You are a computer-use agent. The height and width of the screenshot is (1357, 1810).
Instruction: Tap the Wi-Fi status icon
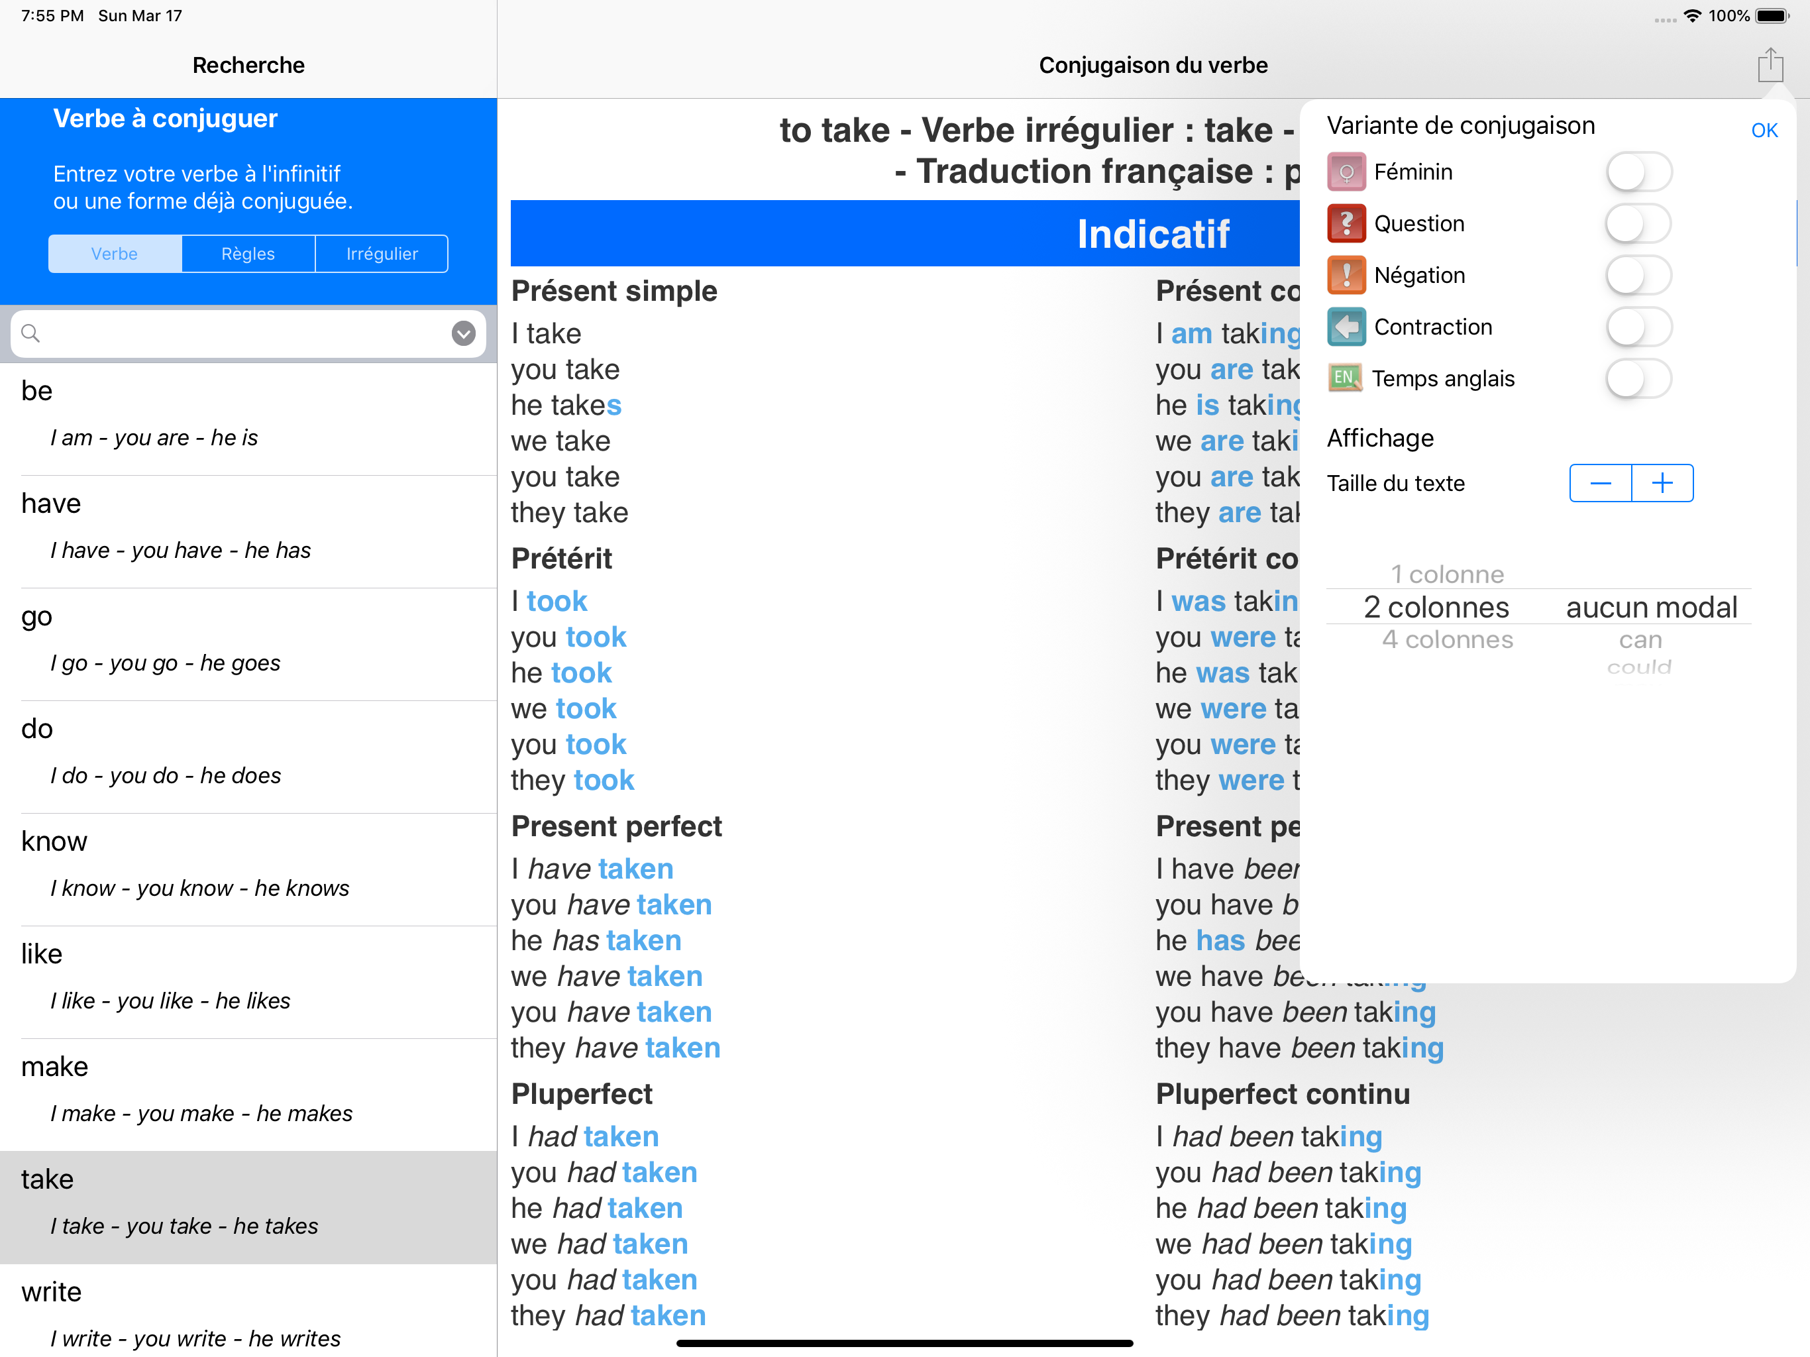[1692, 15]
